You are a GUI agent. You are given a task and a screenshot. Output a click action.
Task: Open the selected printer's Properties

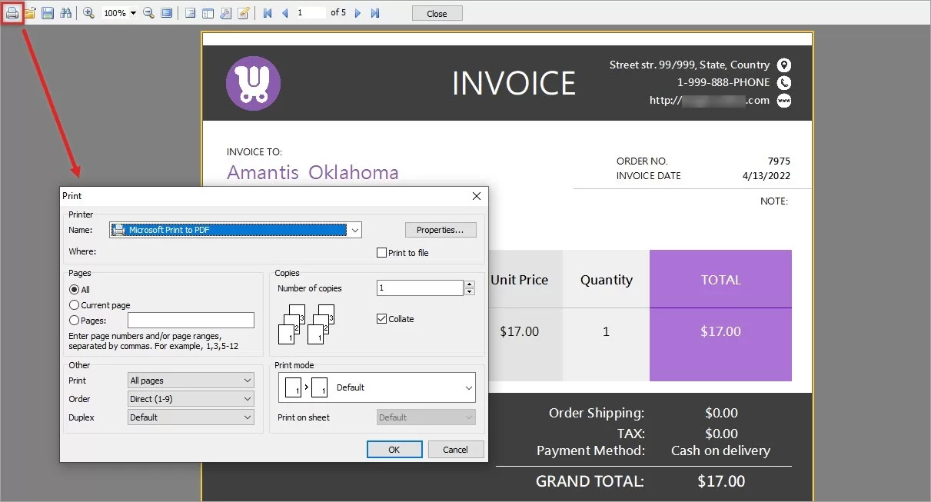pos(440,229)
